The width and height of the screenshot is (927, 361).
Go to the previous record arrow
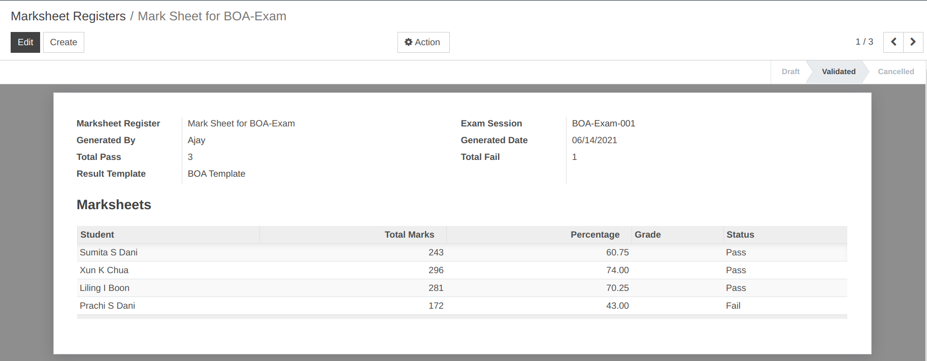893,42
